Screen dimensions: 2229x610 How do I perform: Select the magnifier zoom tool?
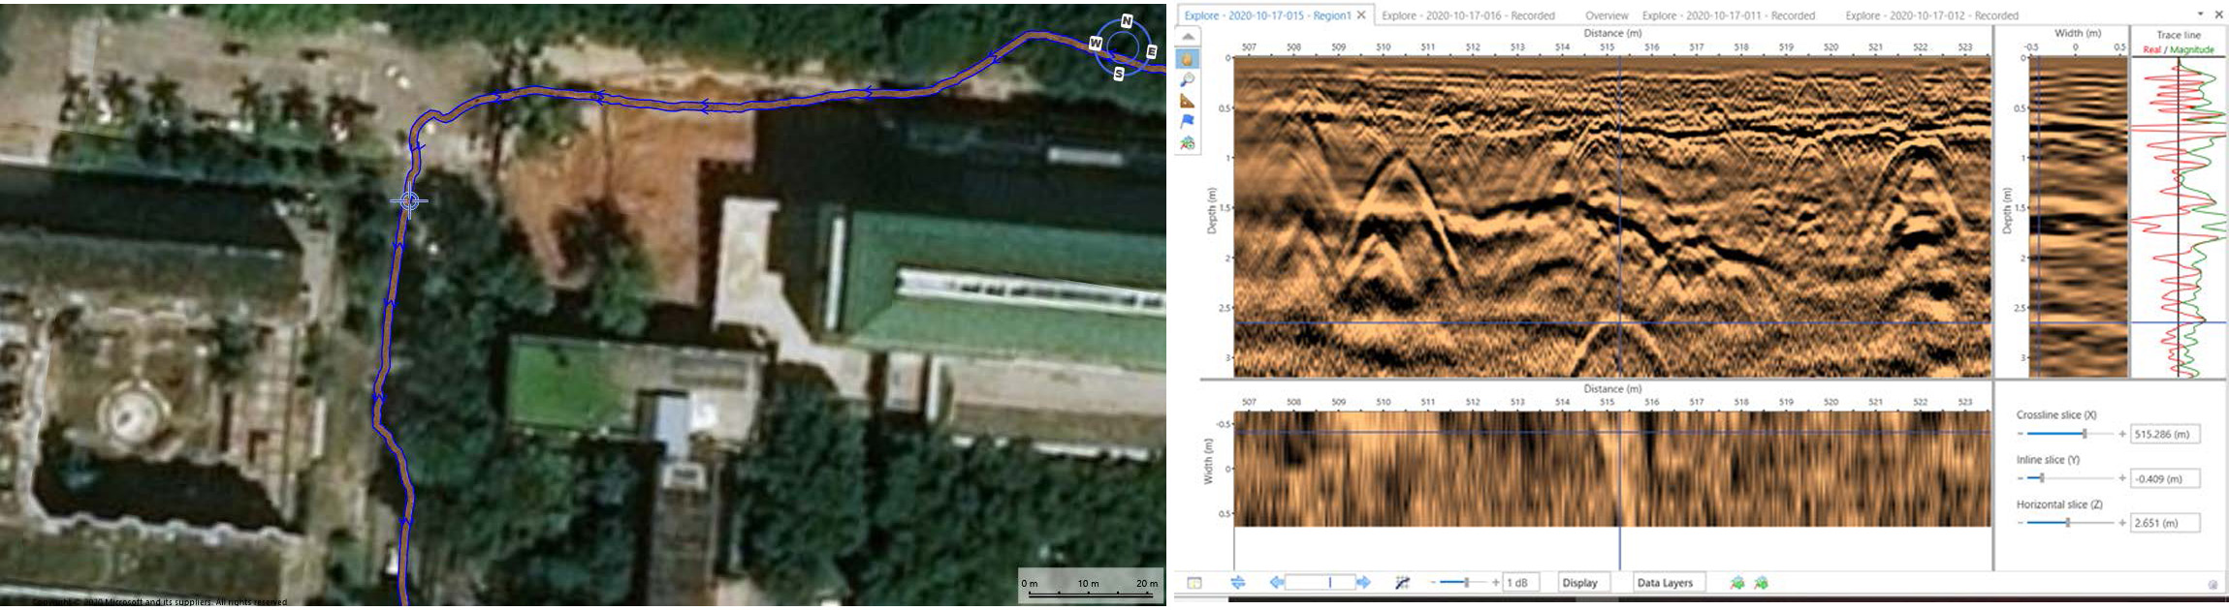click(1187, 80)
